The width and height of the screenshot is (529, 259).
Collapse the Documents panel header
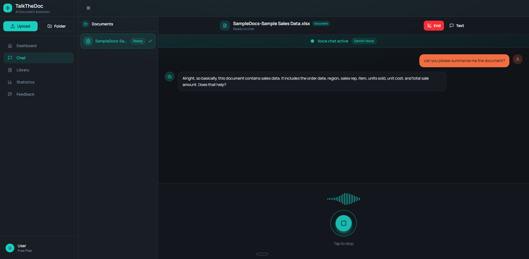point(102,24)
